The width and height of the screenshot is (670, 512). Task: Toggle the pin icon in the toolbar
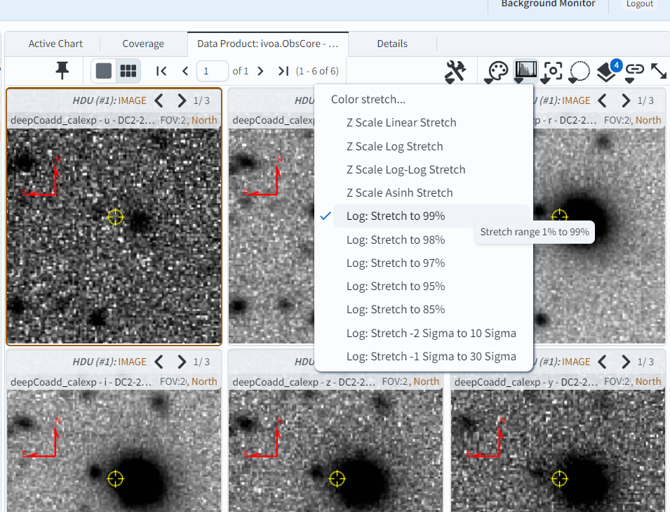pos(62,71)
